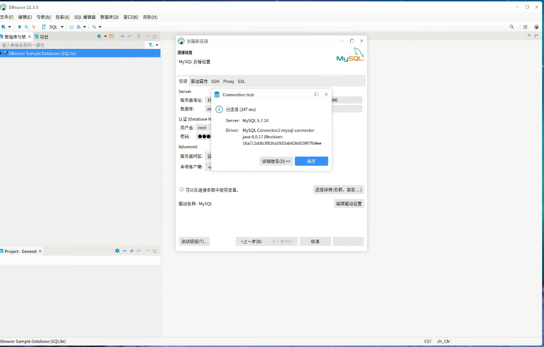This screenshot has width=544, height=347.
Task: Open the 数据库(D) menu
Action: point(109,17)
